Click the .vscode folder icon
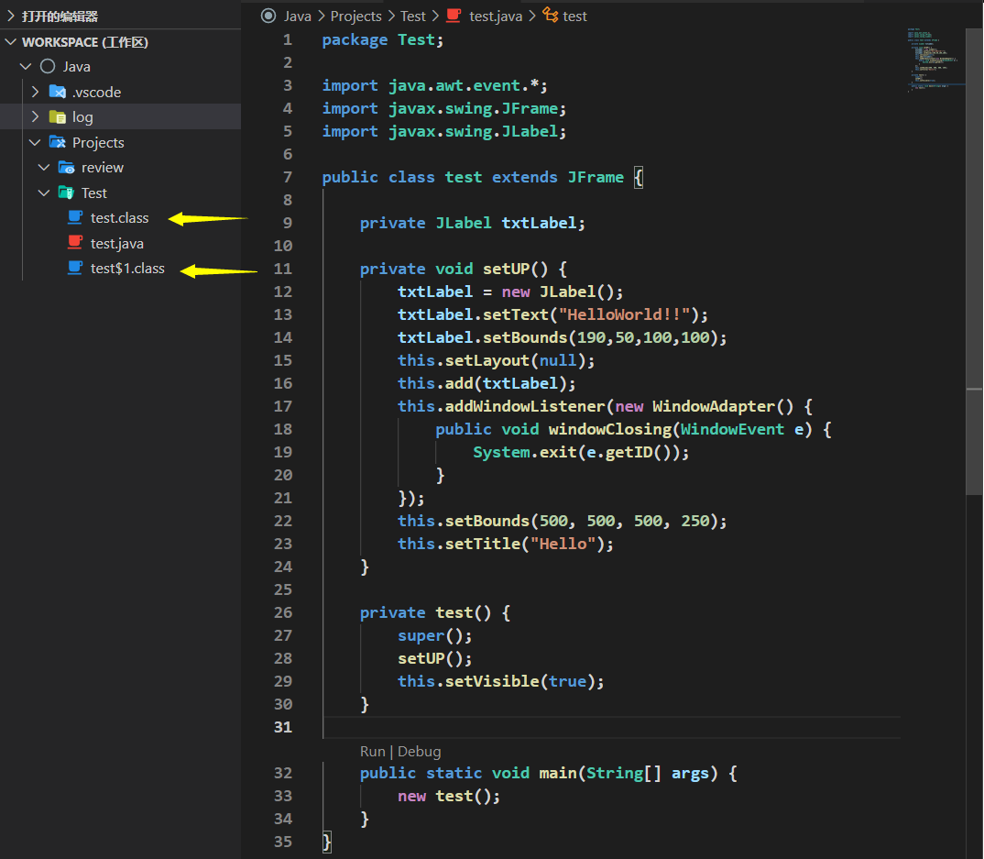The width and height of the screenshot is (984, 859). [x=58, y=92]
